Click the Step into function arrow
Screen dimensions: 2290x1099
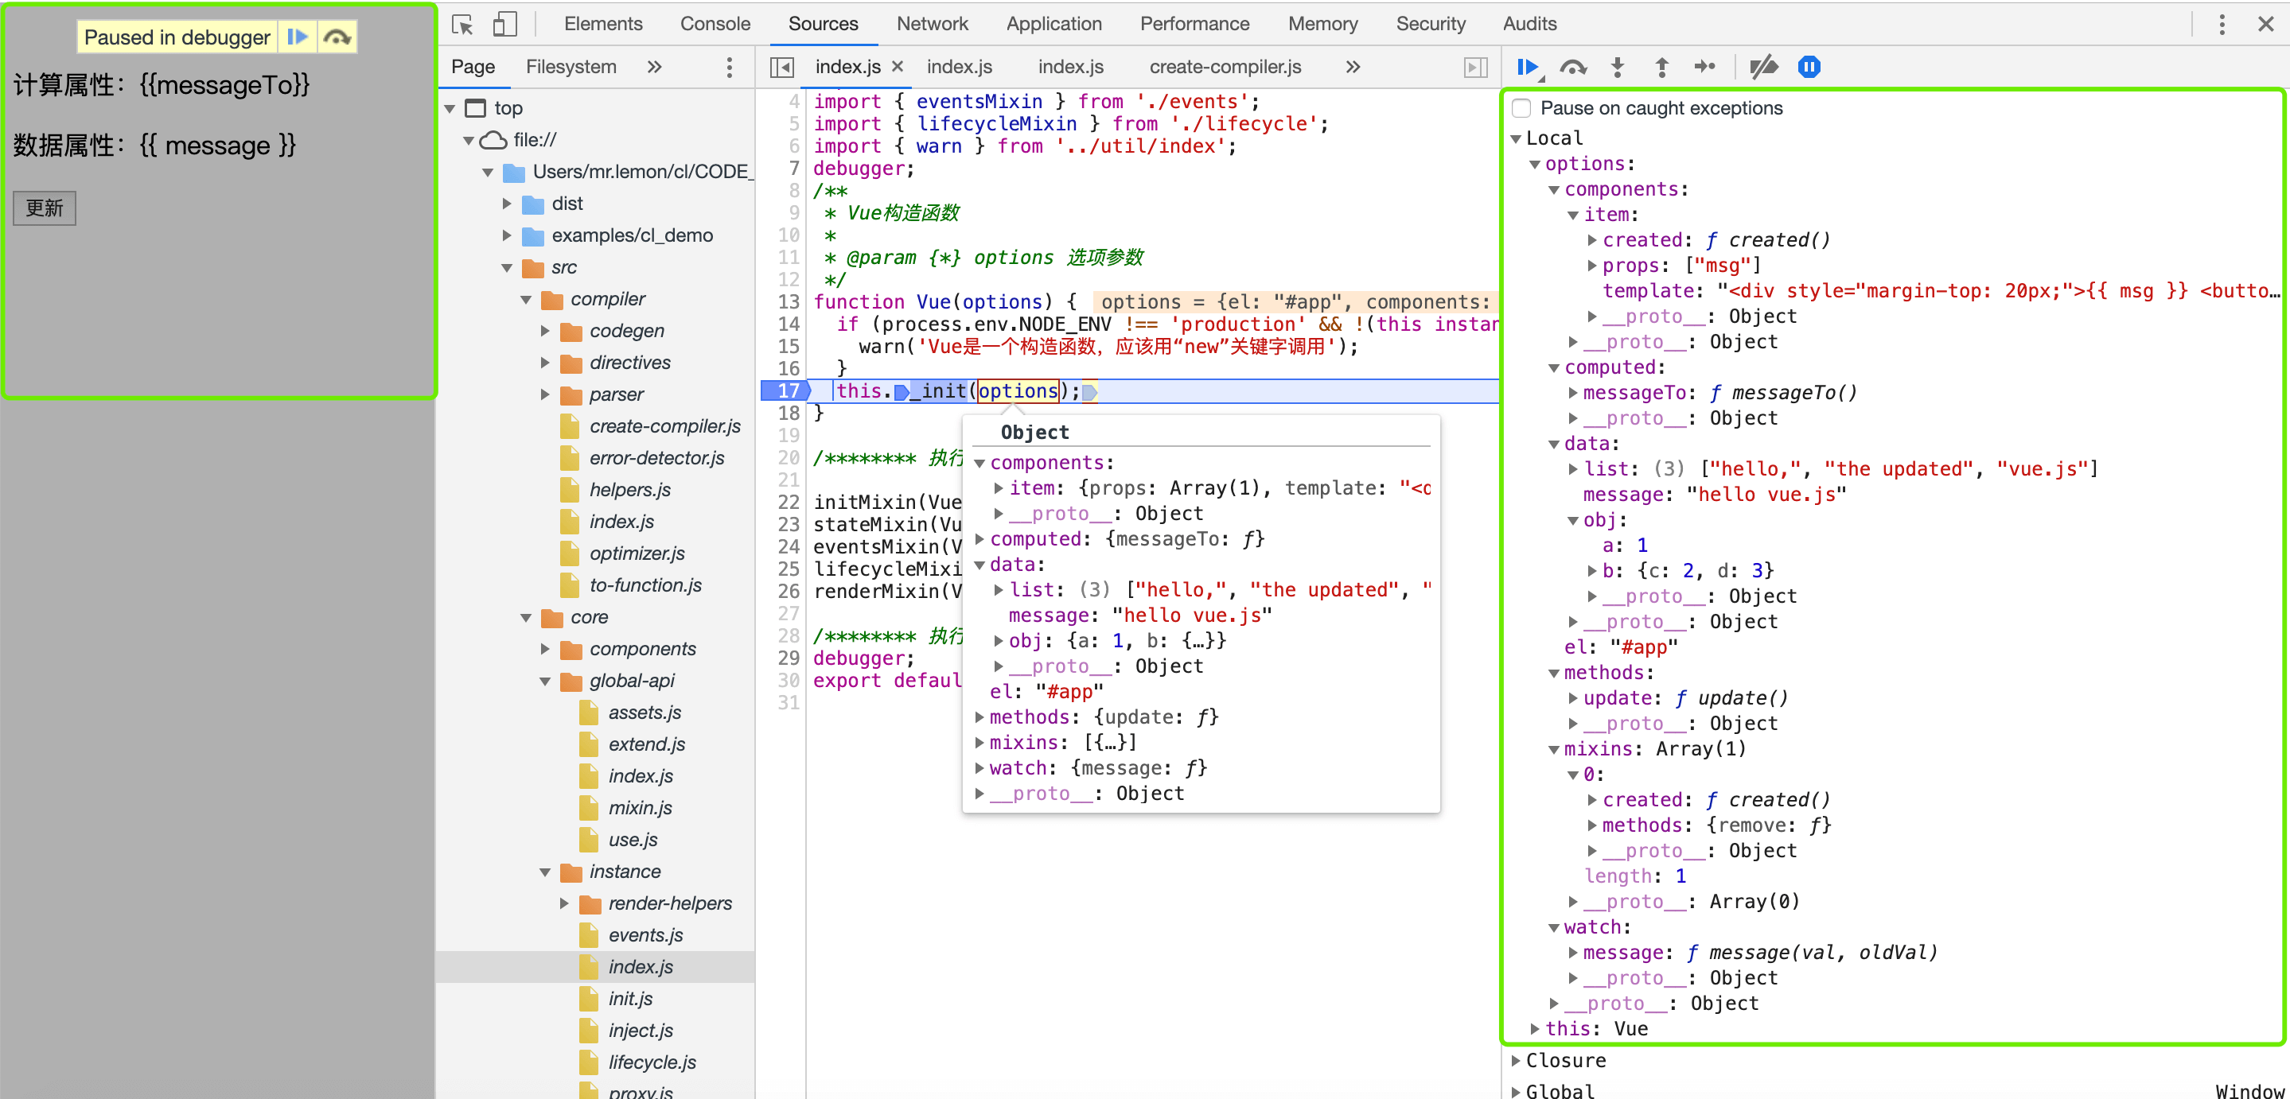pos(1617,67)
